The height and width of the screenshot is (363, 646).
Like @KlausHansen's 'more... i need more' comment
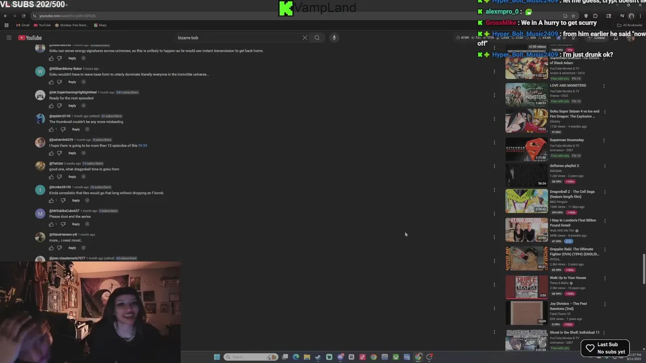point(51,248)
